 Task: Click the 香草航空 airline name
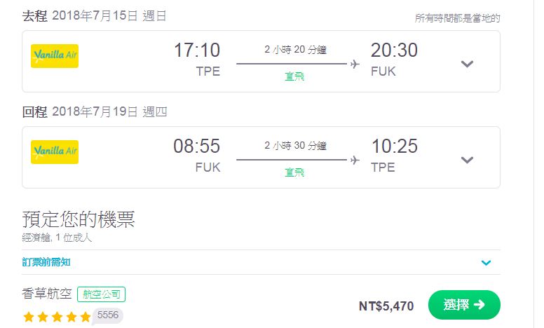[x=47, y=294]
